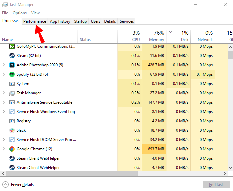Image resolution: width=233 pixels, height=191 pixels.
Task: Collapse view using Fewer details arrow
Action: click(x=6, y=184)
